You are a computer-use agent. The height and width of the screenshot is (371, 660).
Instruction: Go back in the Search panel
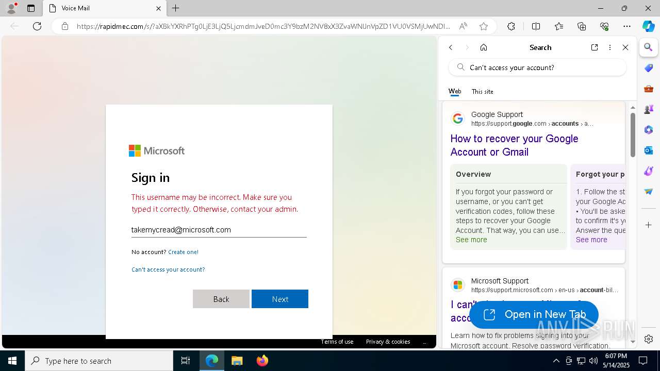pos(451,47)
